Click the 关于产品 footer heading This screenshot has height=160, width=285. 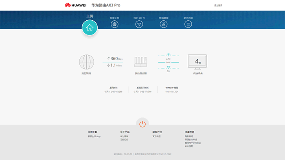tap(125, 132)
